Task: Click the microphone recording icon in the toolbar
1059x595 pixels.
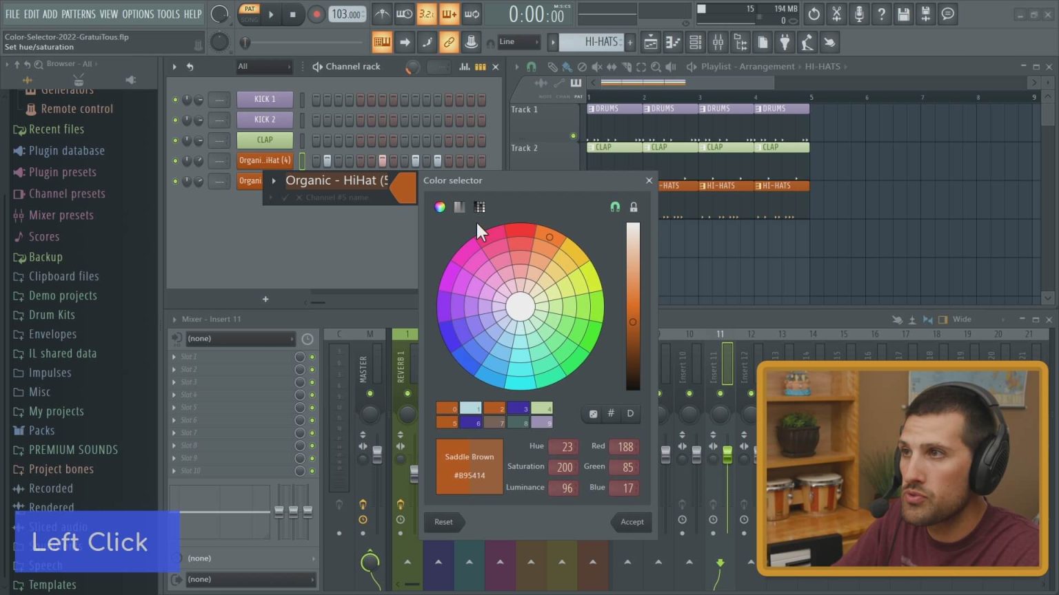Action: click(858, 14)
